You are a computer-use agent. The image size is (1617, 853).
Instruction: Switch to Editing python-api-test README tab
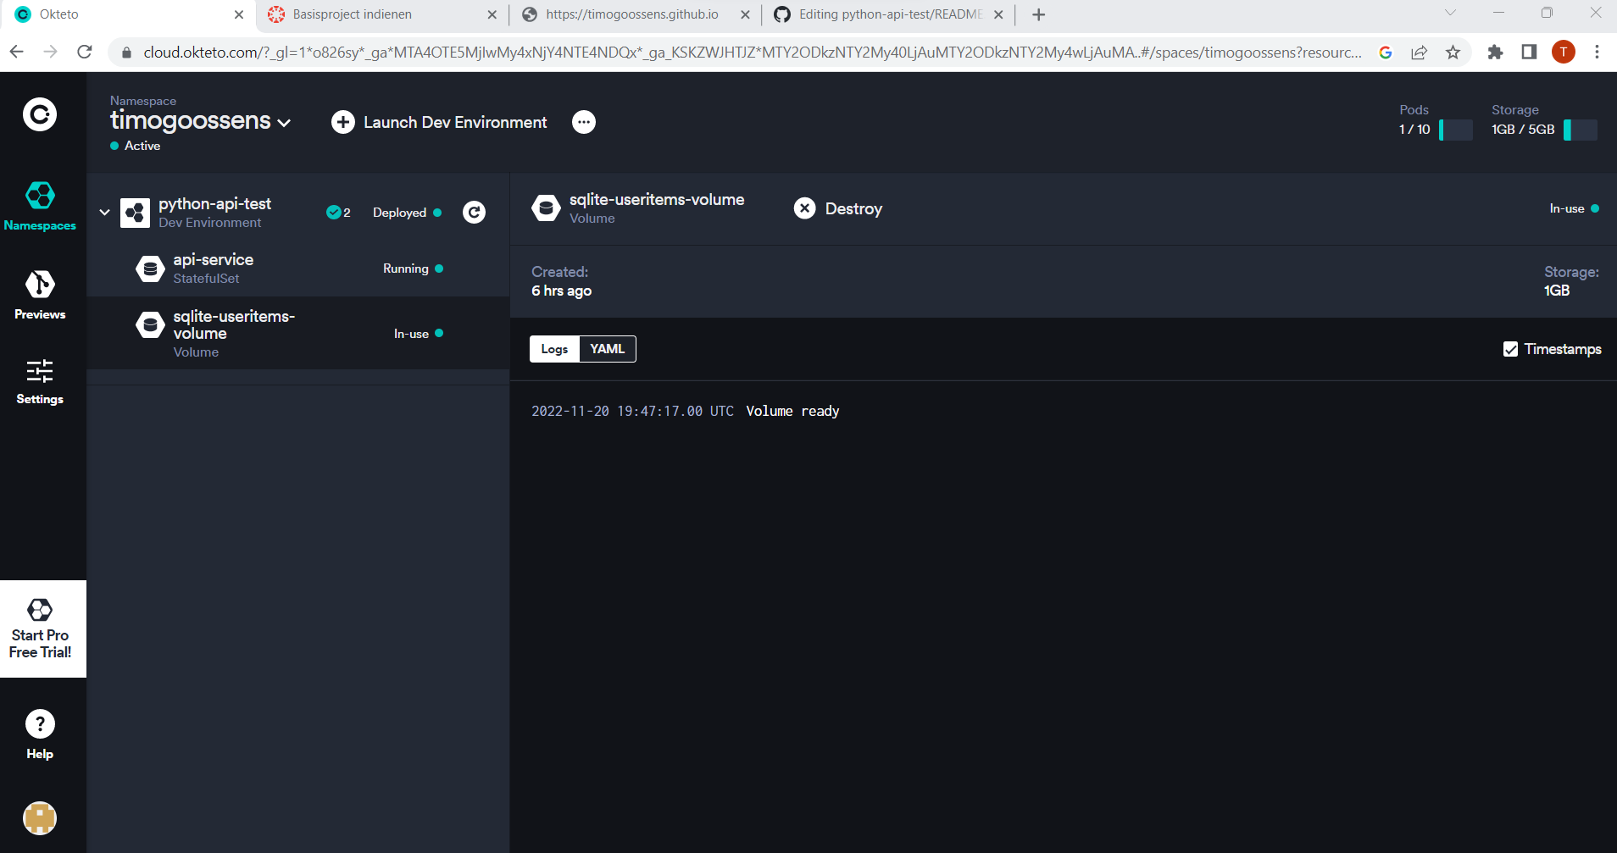click(x=888, y=14)
